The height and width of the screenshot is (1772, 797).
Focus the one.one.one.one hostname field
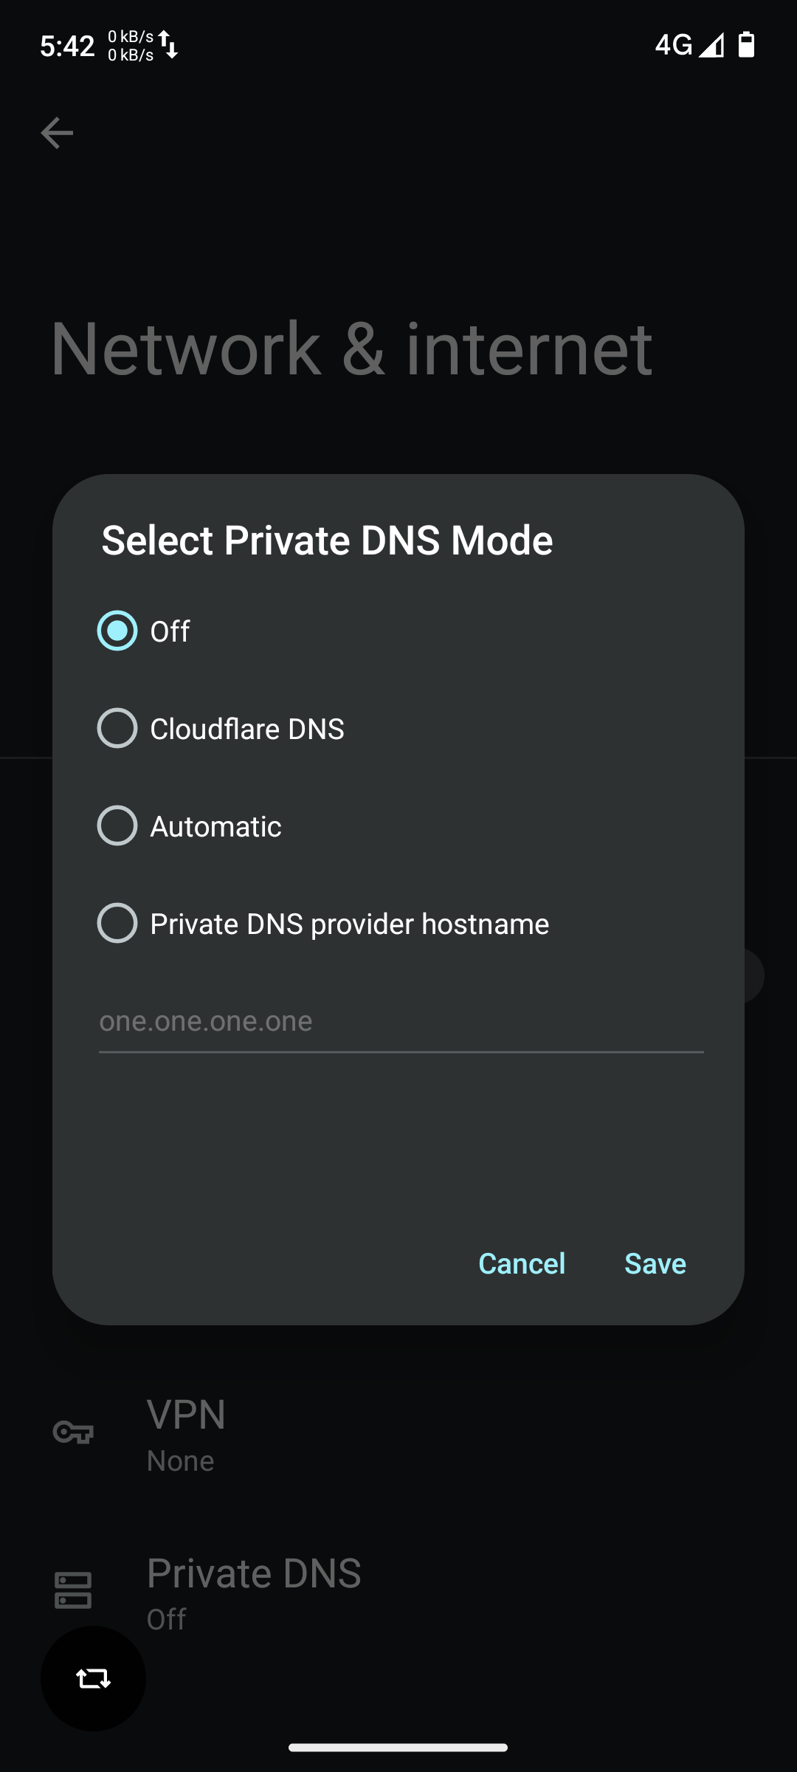coord(401,1022)
